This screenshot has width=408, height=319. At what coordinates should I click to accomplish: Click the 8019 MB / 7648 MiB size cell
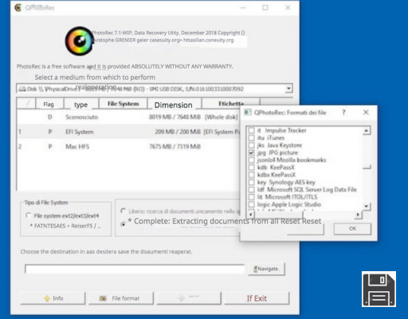[175, 117]
